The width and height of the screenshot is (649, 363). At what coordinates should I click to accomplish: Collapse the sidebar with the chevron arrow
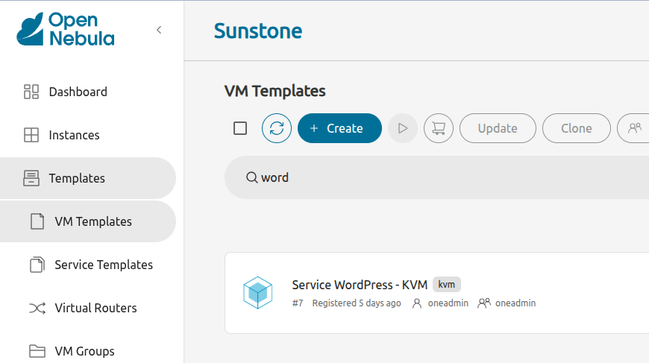click(x=159, y=30)
